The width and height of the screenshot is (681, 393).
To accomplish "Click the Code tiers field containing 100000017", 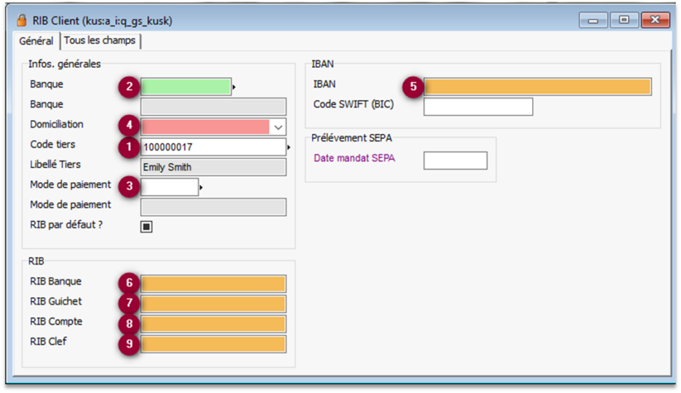I will pos(213,147).
